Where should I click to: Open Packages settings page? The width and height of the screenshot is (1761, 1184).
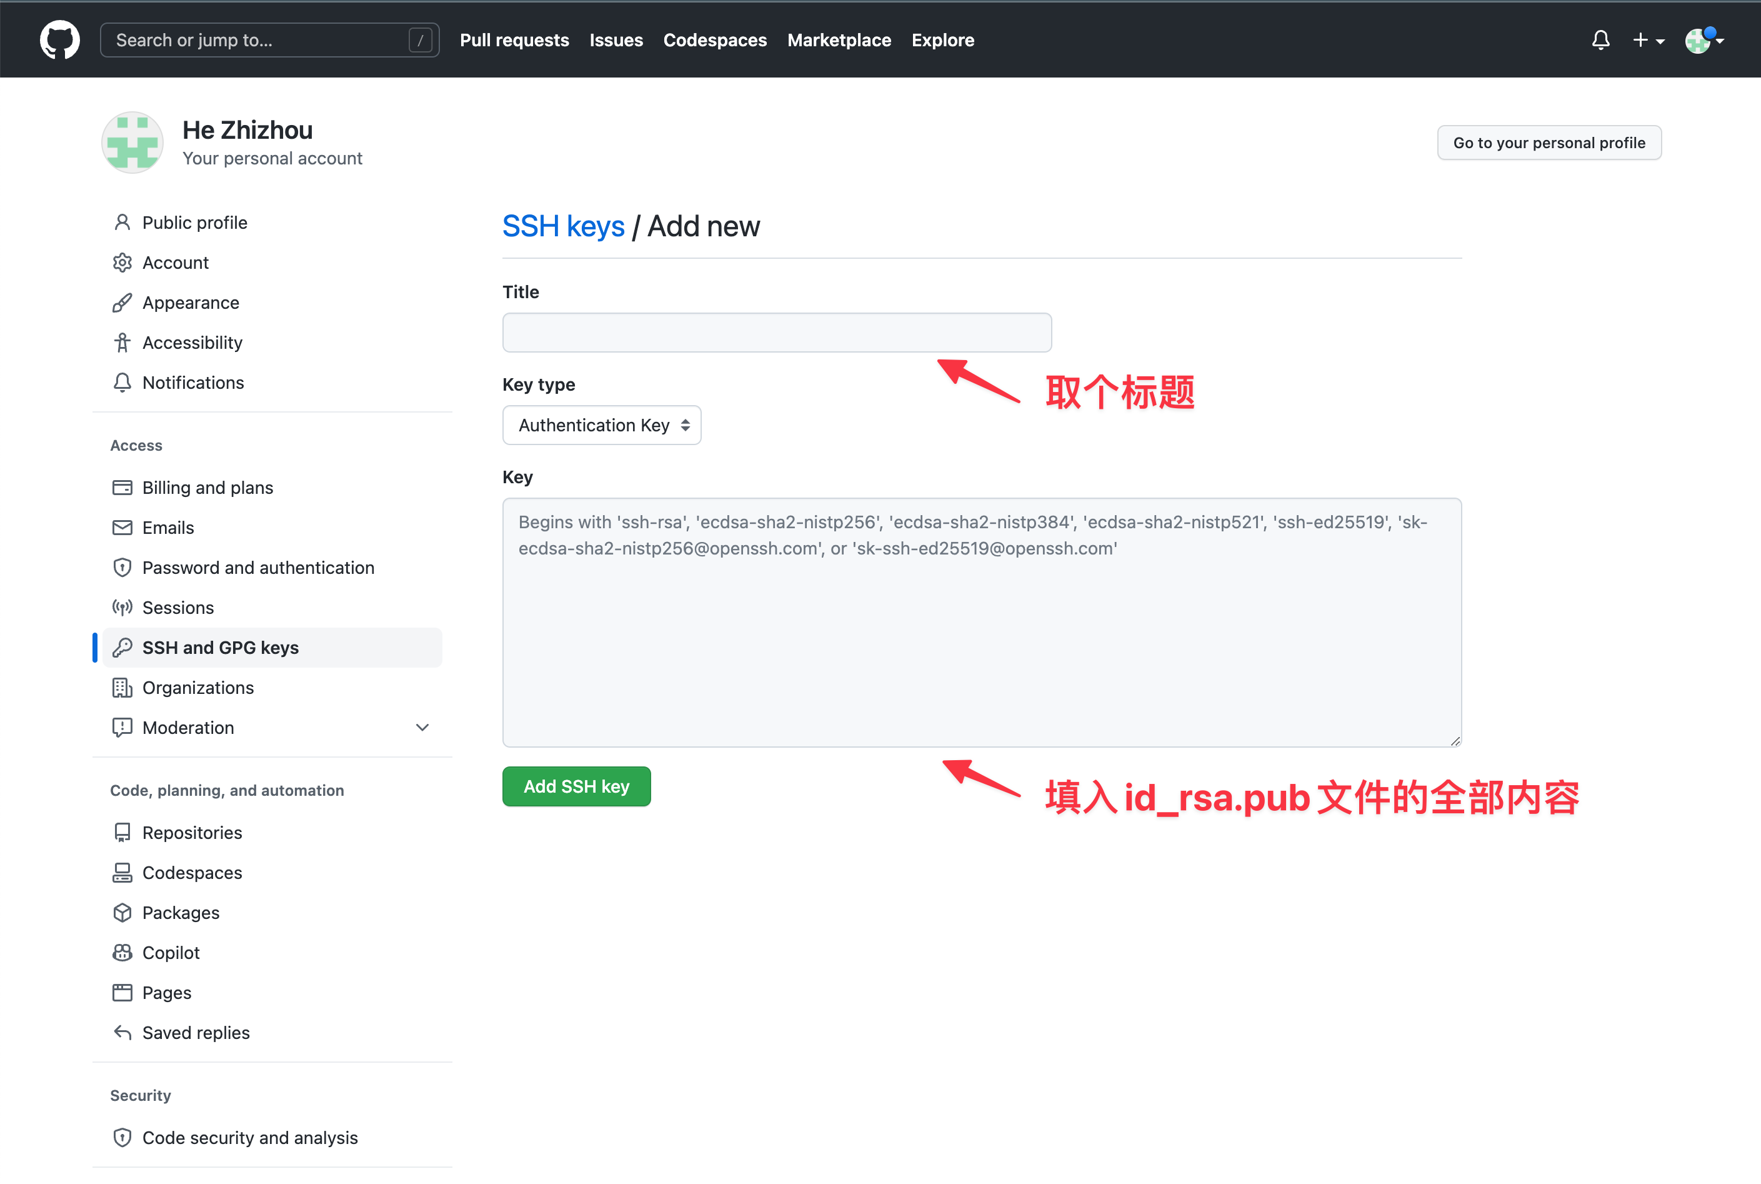[272, 912]
